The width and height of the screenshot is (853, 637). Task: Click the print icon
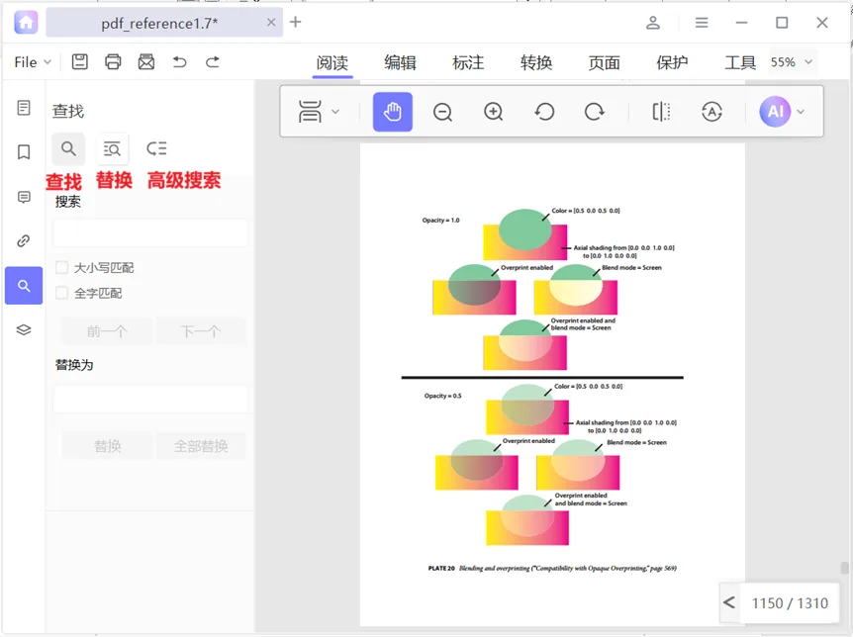[x=113, y=62]
